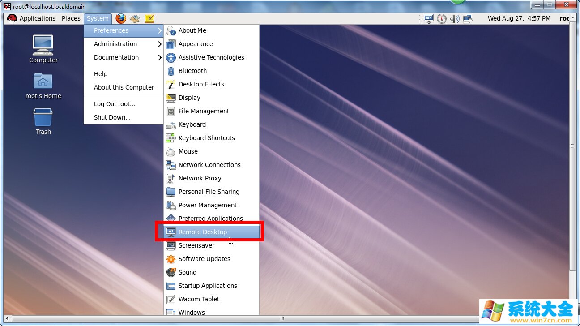This screenshot has width=580, height=326.
Task: Click the About Me icon
Action: pyautogui.click(x=171, y=30)
